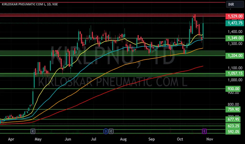Image resolution: width=245 pixels, height=144 pixels.
Task: Select the 592.05 horizontal line label
Action: 233,132
